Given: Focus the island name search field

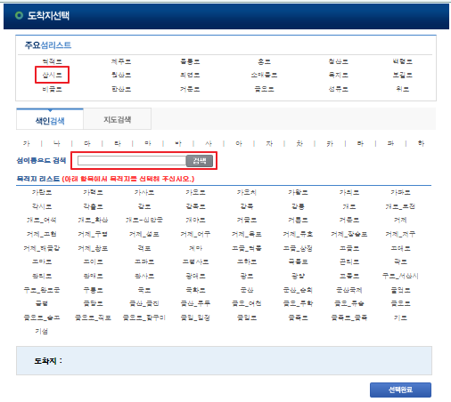Looking at the screenshot, I should [132, 161].
